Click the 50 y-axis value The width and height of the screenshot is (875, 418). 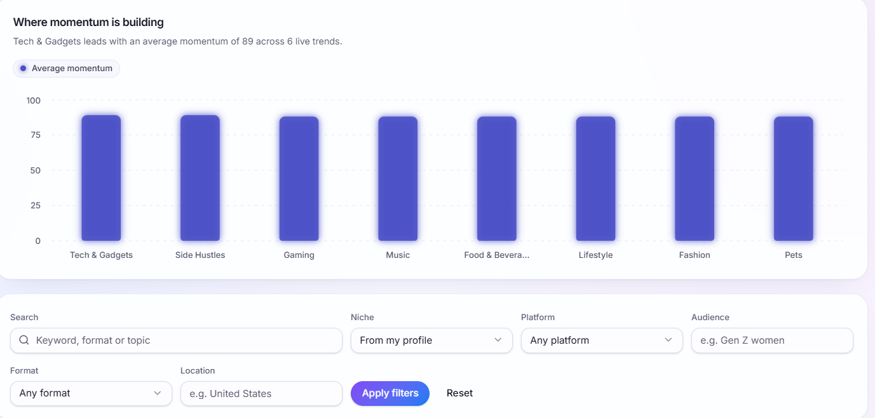(x=36, y=170)
